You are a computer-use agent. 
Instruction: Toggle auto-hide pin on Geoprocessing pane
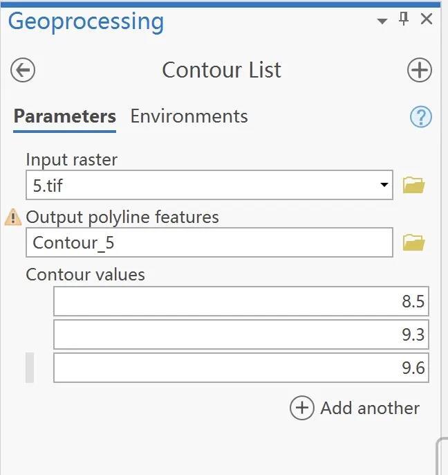404,20
